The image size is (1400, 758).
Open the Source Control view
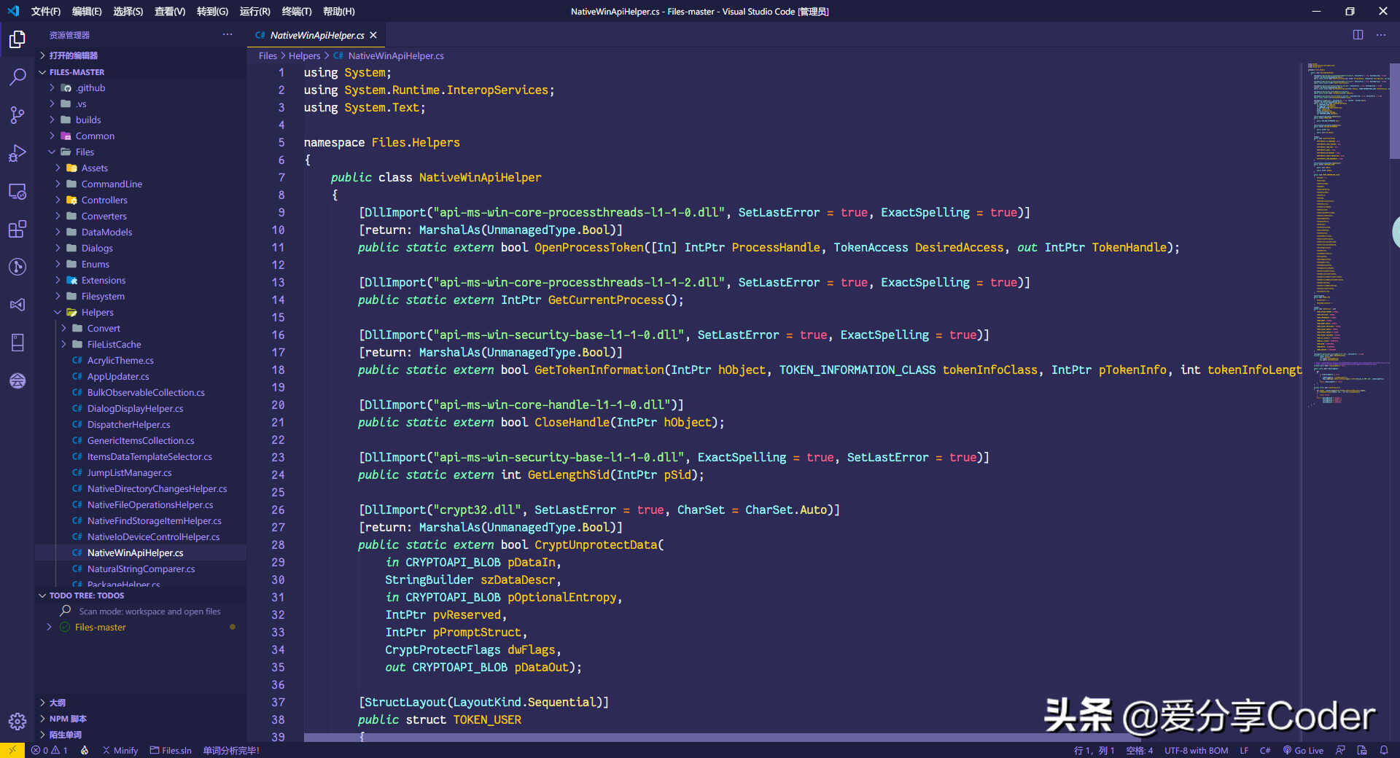click(x=17, y=115)
